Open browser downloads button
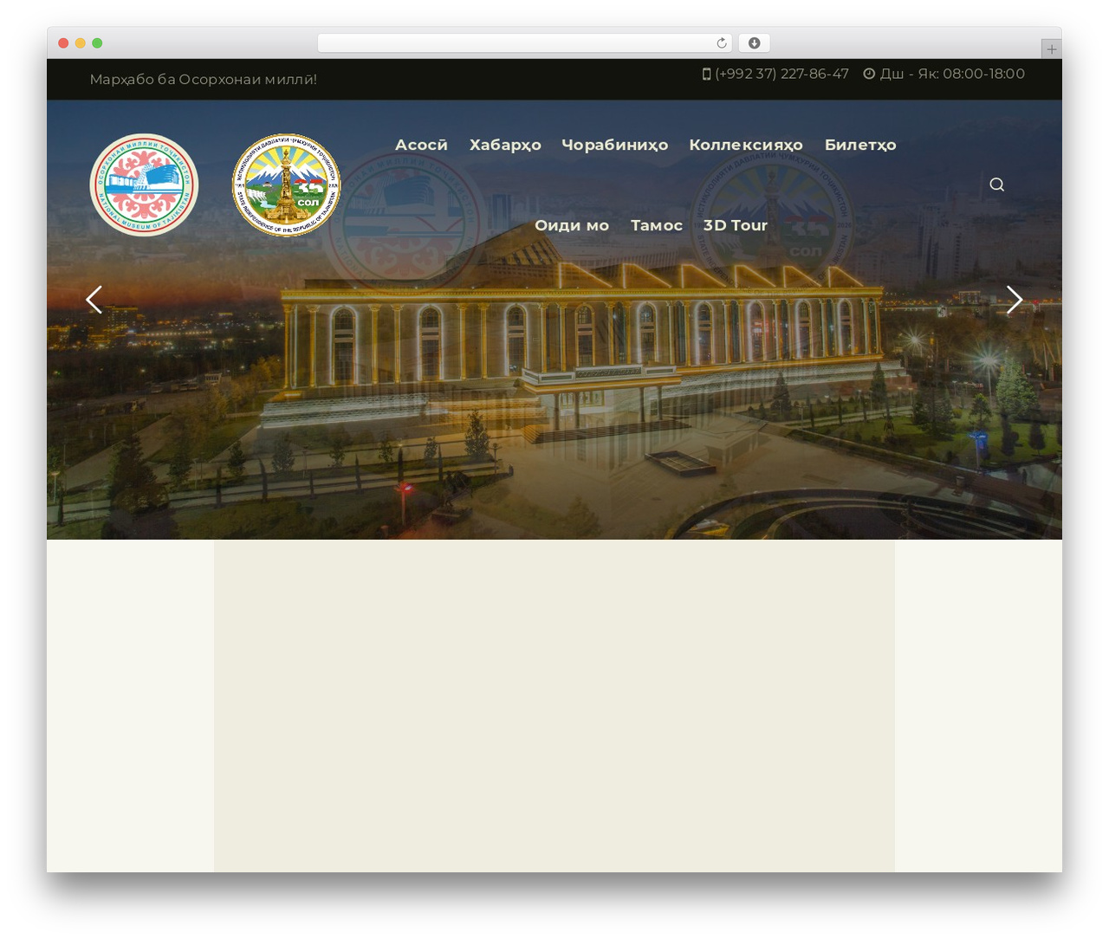Viewport: 1109px width, 939px height. [755, 43]
